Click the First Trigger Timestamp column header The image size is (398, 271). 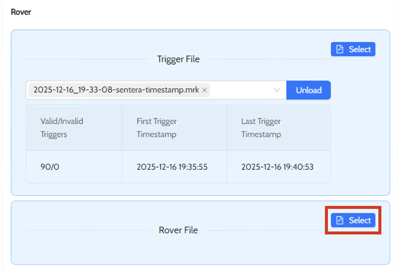[157, 127]
